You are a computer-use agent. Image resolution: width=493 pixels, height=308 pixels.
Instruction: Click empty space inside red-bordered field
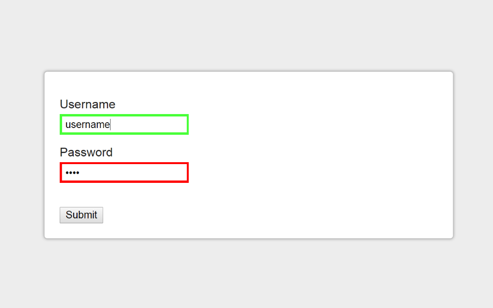134,173
